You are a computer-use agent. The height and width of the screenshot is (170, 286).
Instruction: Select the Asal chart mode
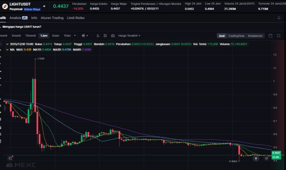[x=222, y=36]
